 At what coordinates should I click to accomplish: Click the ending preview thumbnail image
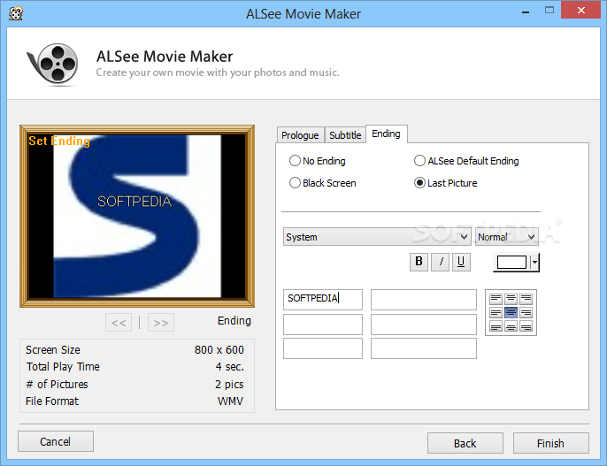[137, 216]
